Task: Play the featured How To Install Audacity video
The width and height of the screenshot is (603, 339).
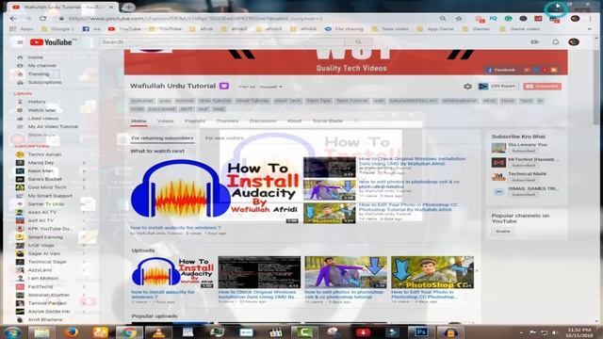Action: (x=215, y=190)
